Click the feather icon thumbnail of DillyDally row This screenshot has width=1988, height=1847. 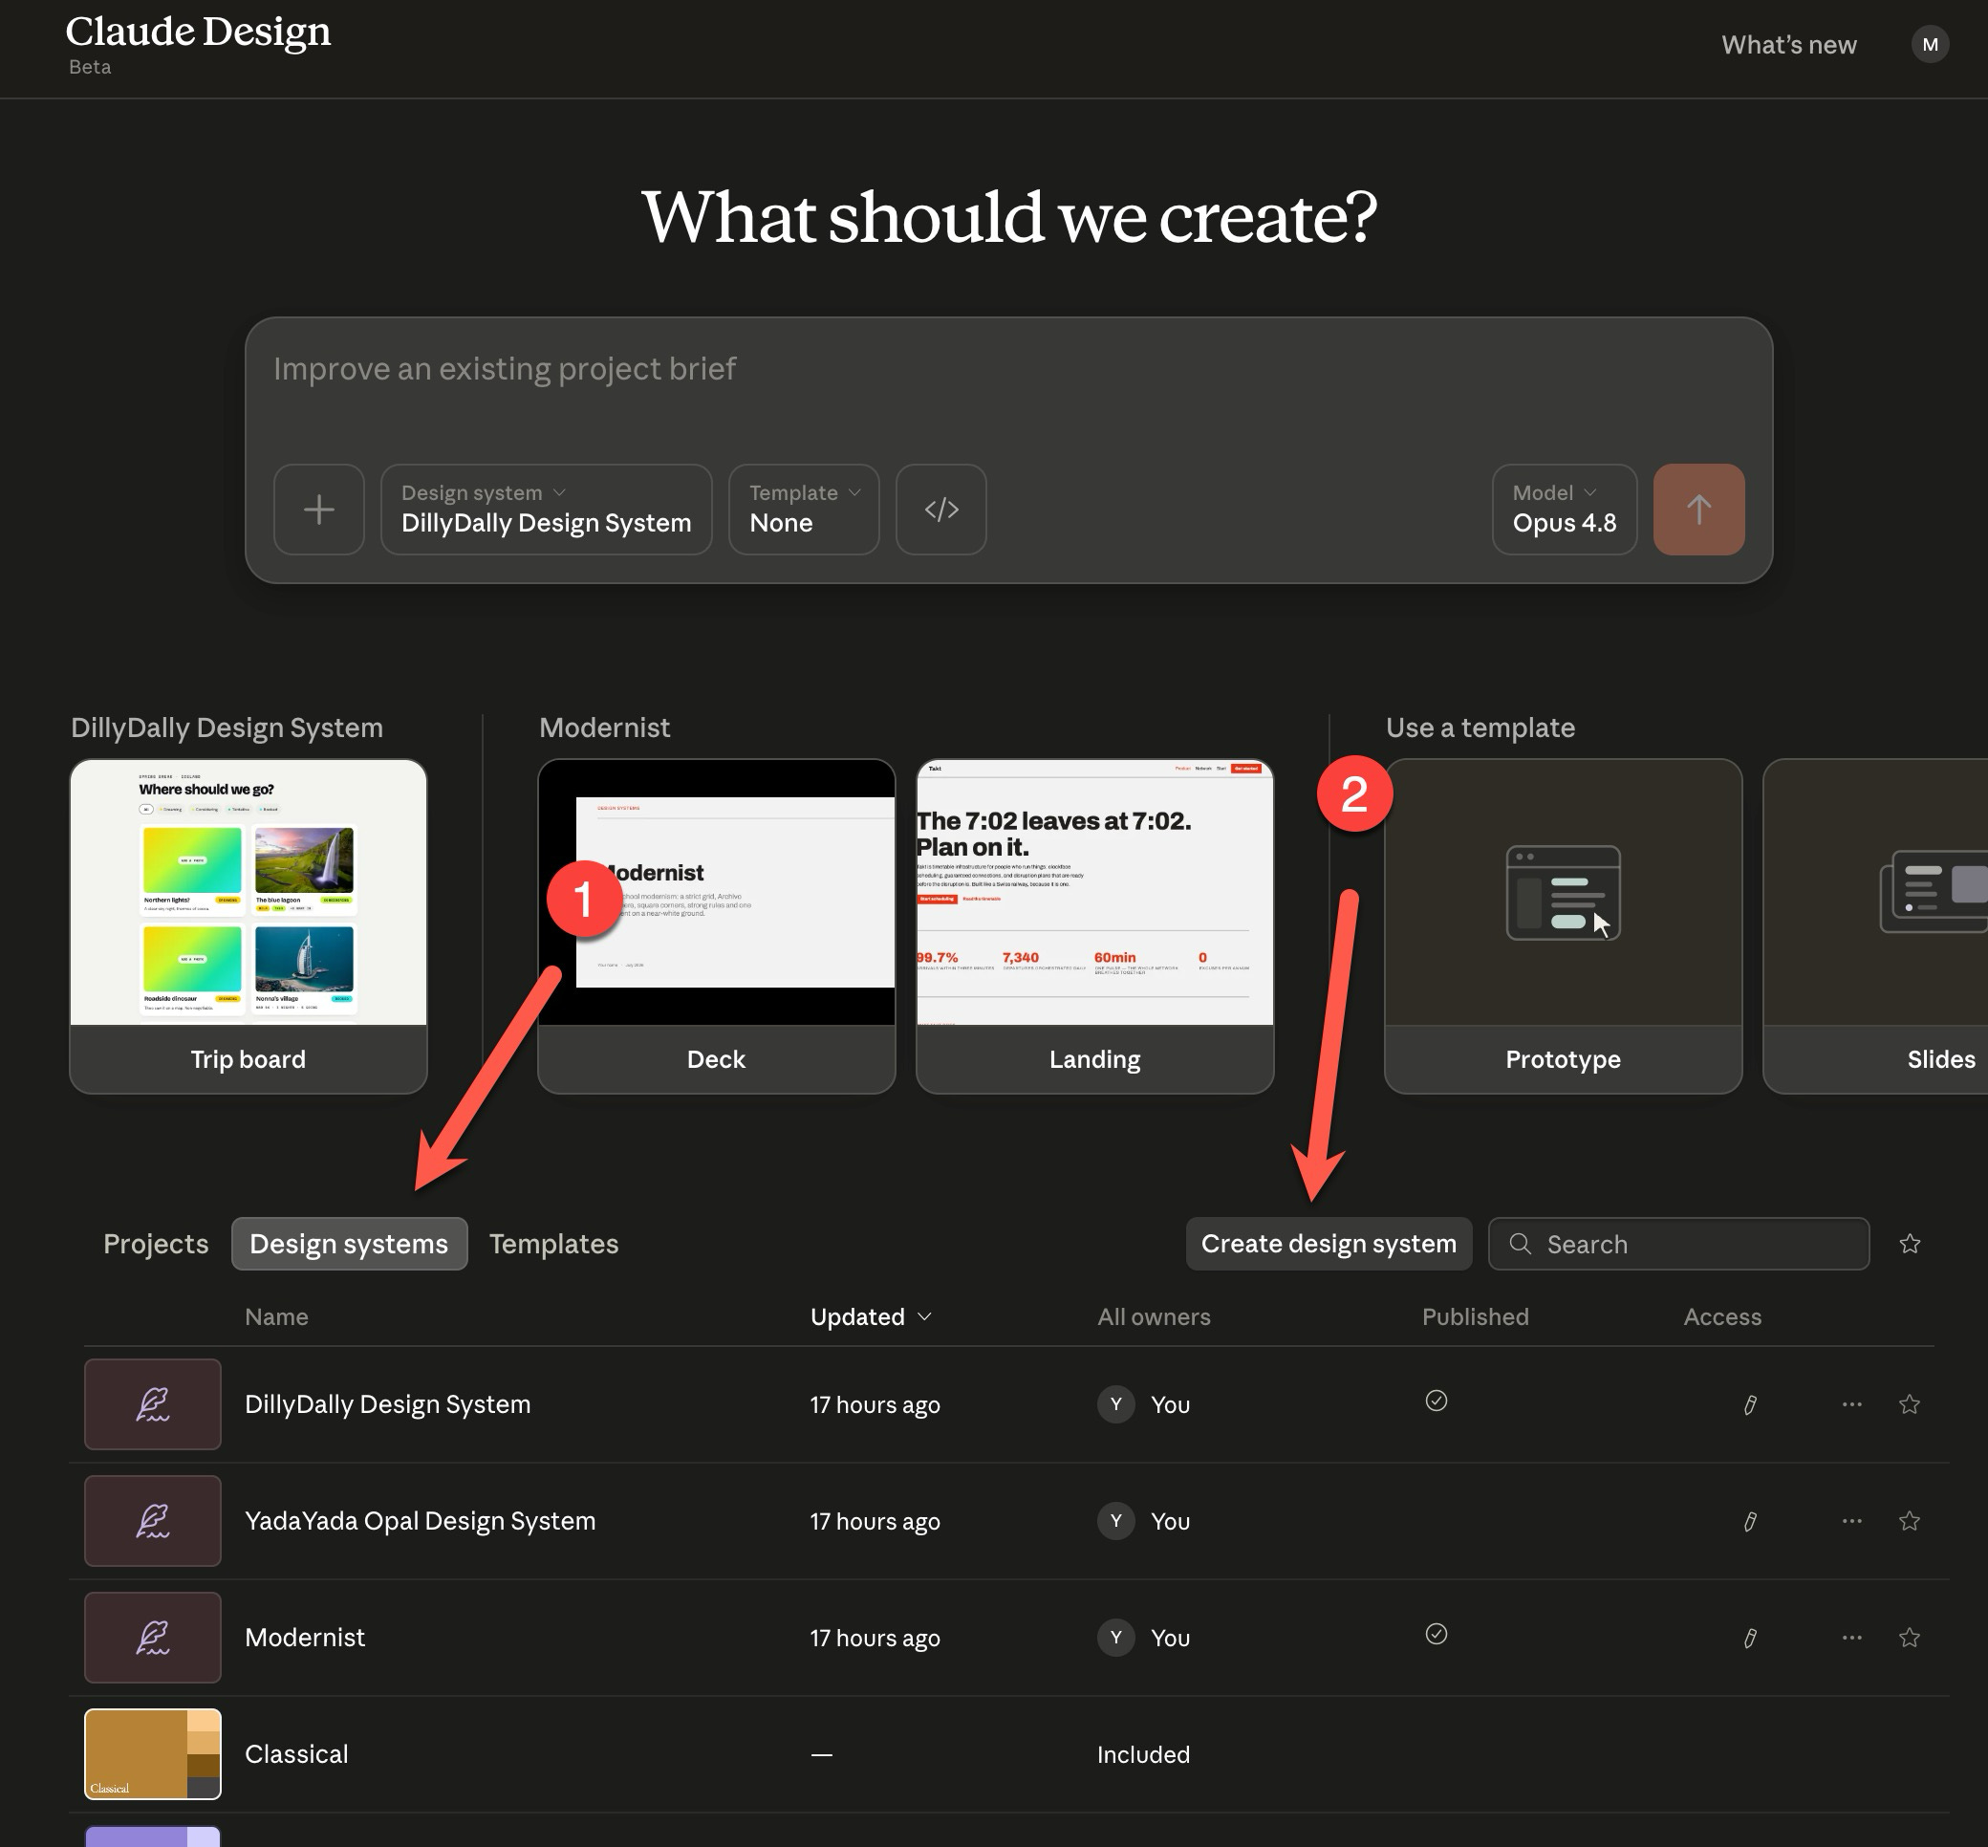[153, 1404]
